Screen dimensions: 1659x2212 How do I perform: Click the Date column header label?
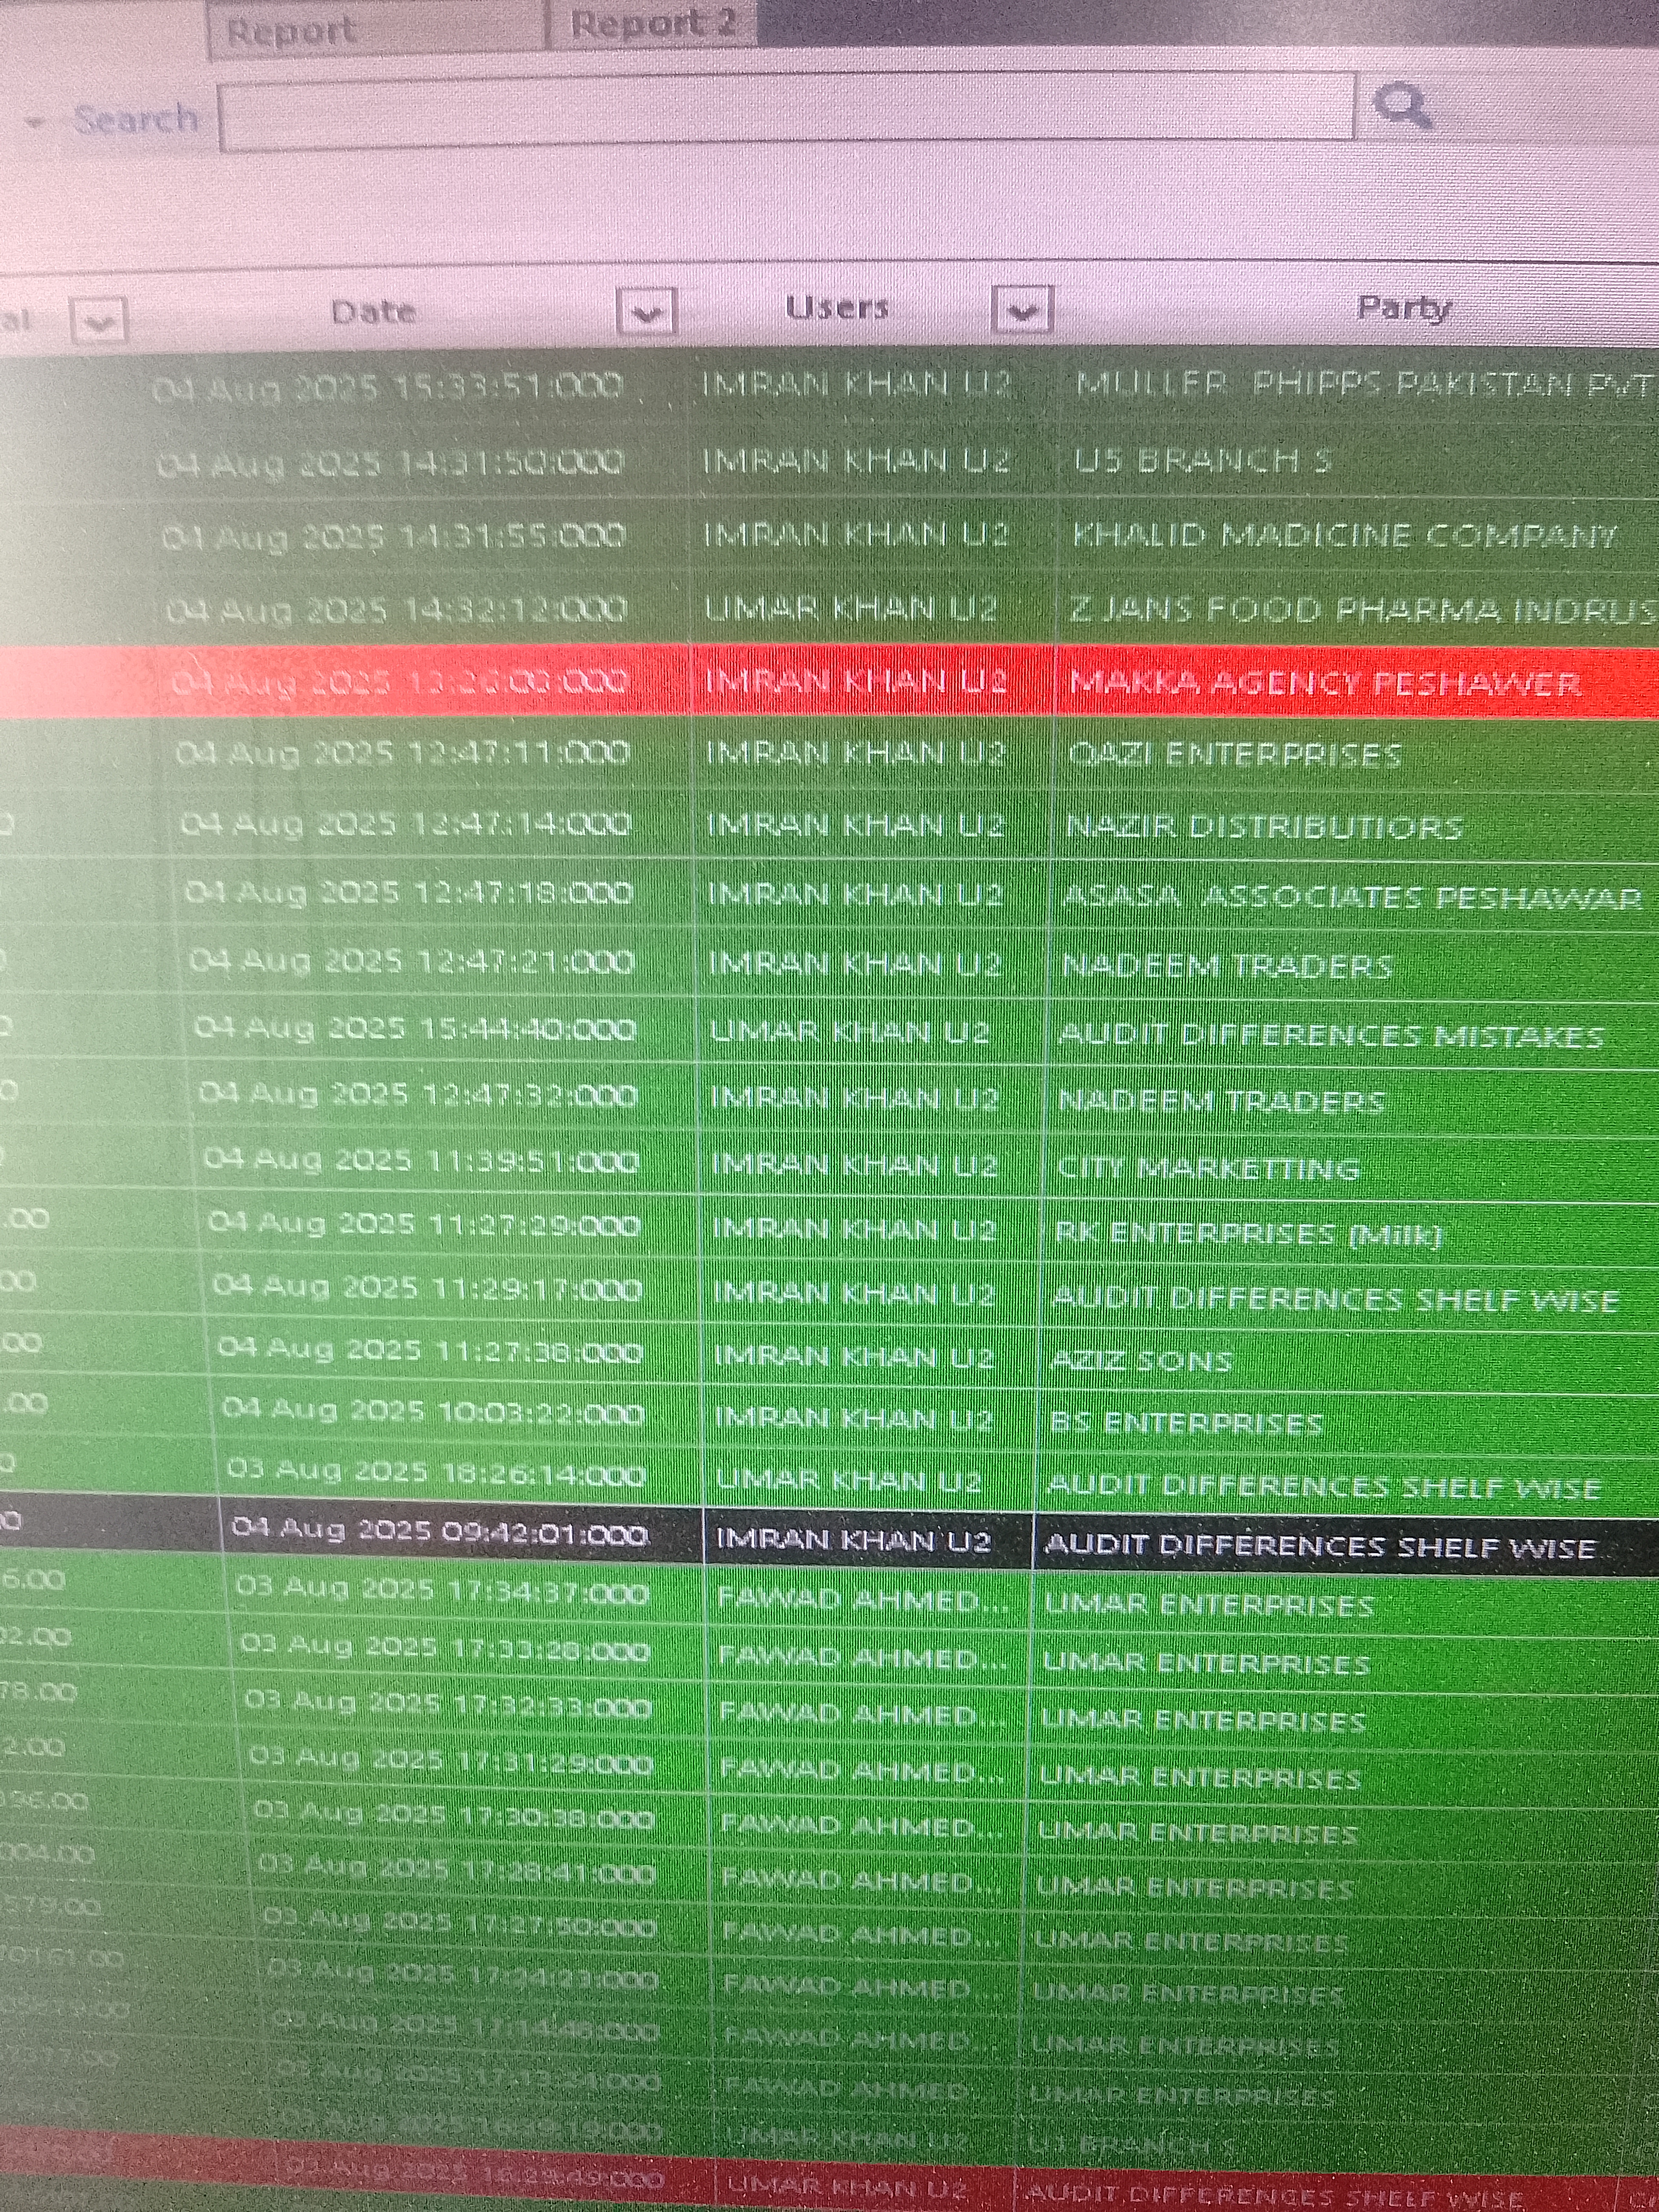pos(373,312)
